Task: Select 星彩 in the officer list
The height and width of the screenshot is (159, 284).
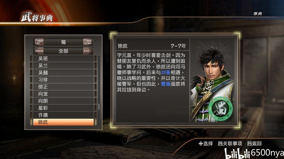Action: coord(64,108)
